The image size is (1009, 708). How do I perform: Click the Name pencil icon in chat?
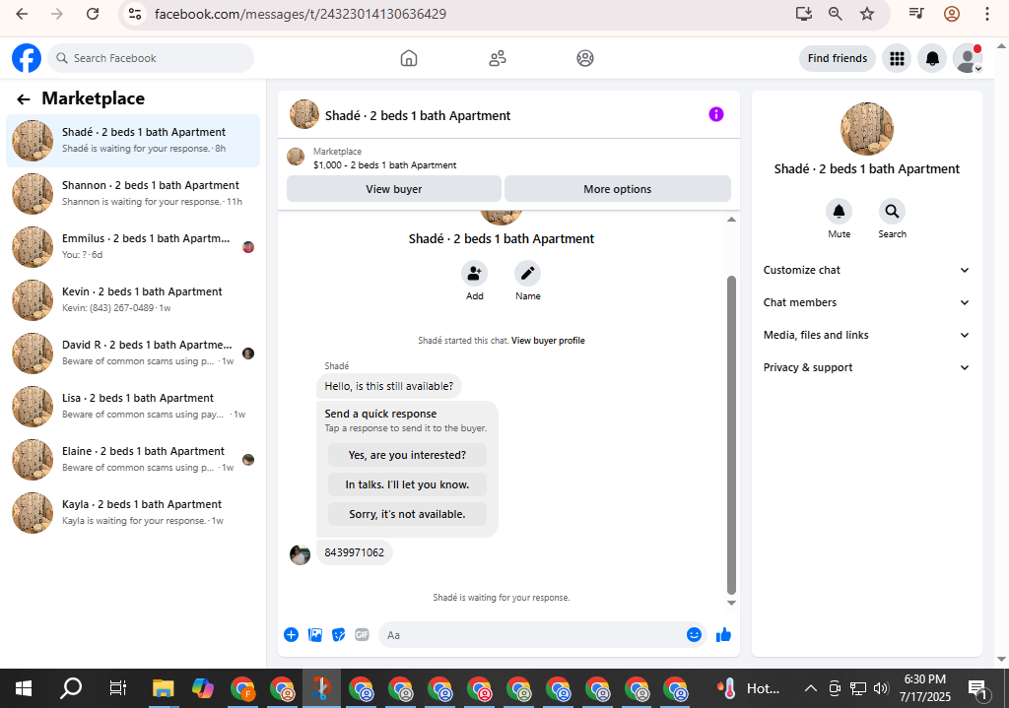528,274
